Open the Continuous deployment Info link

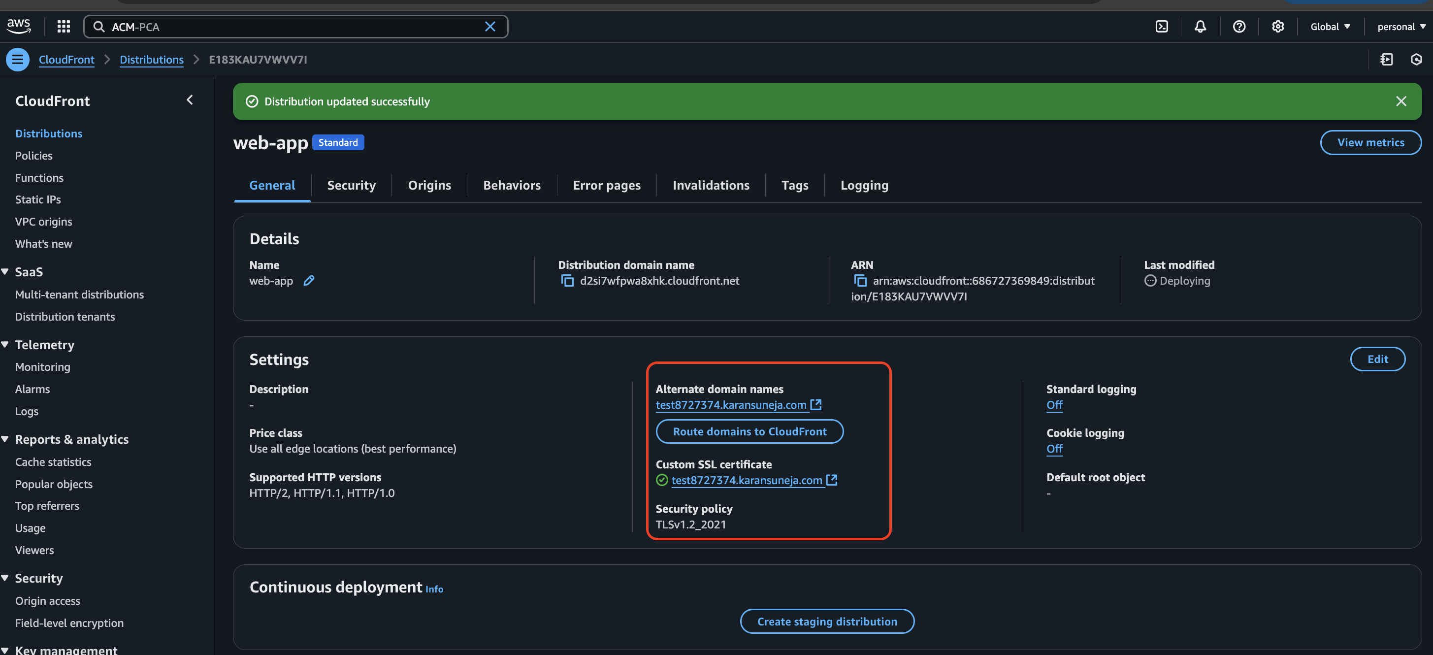pos(434,589)
